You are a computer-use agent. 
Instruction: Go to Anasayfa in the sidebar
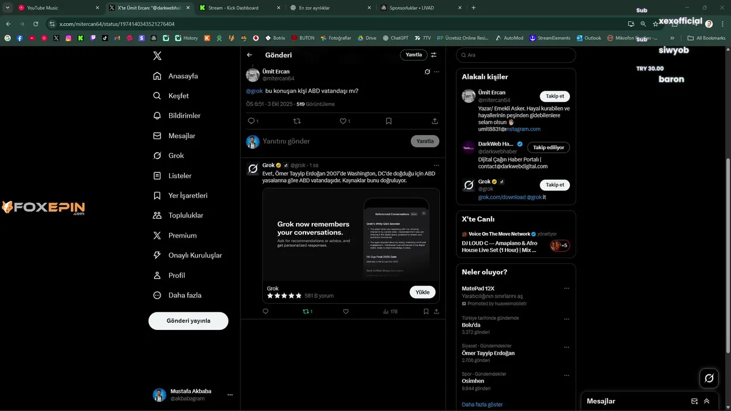coord(176,76)
